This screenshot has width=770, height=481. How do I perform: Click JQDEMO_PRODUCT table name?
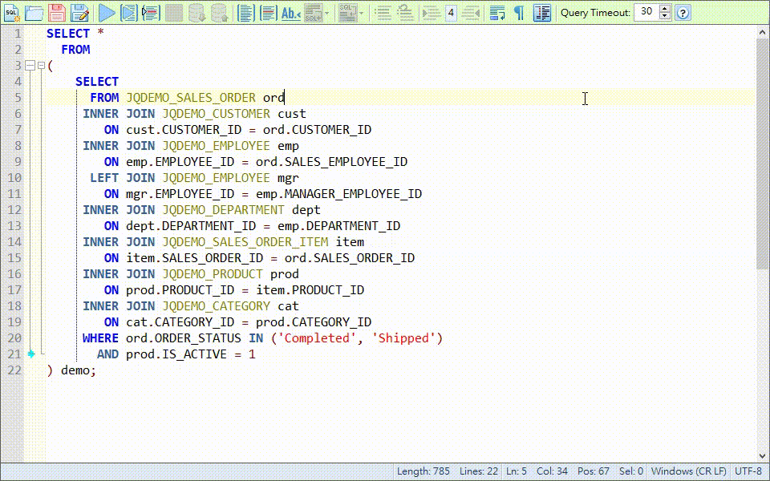(213, 274)
